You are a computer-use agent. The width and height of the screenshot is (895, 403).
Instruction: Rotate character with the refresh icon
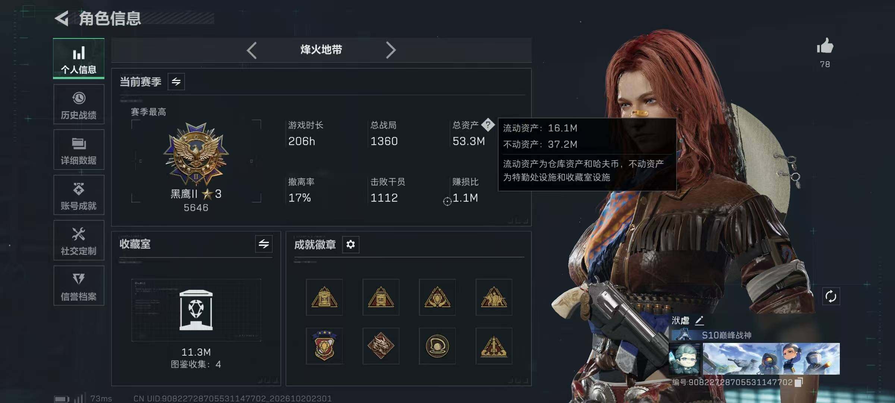831,297
